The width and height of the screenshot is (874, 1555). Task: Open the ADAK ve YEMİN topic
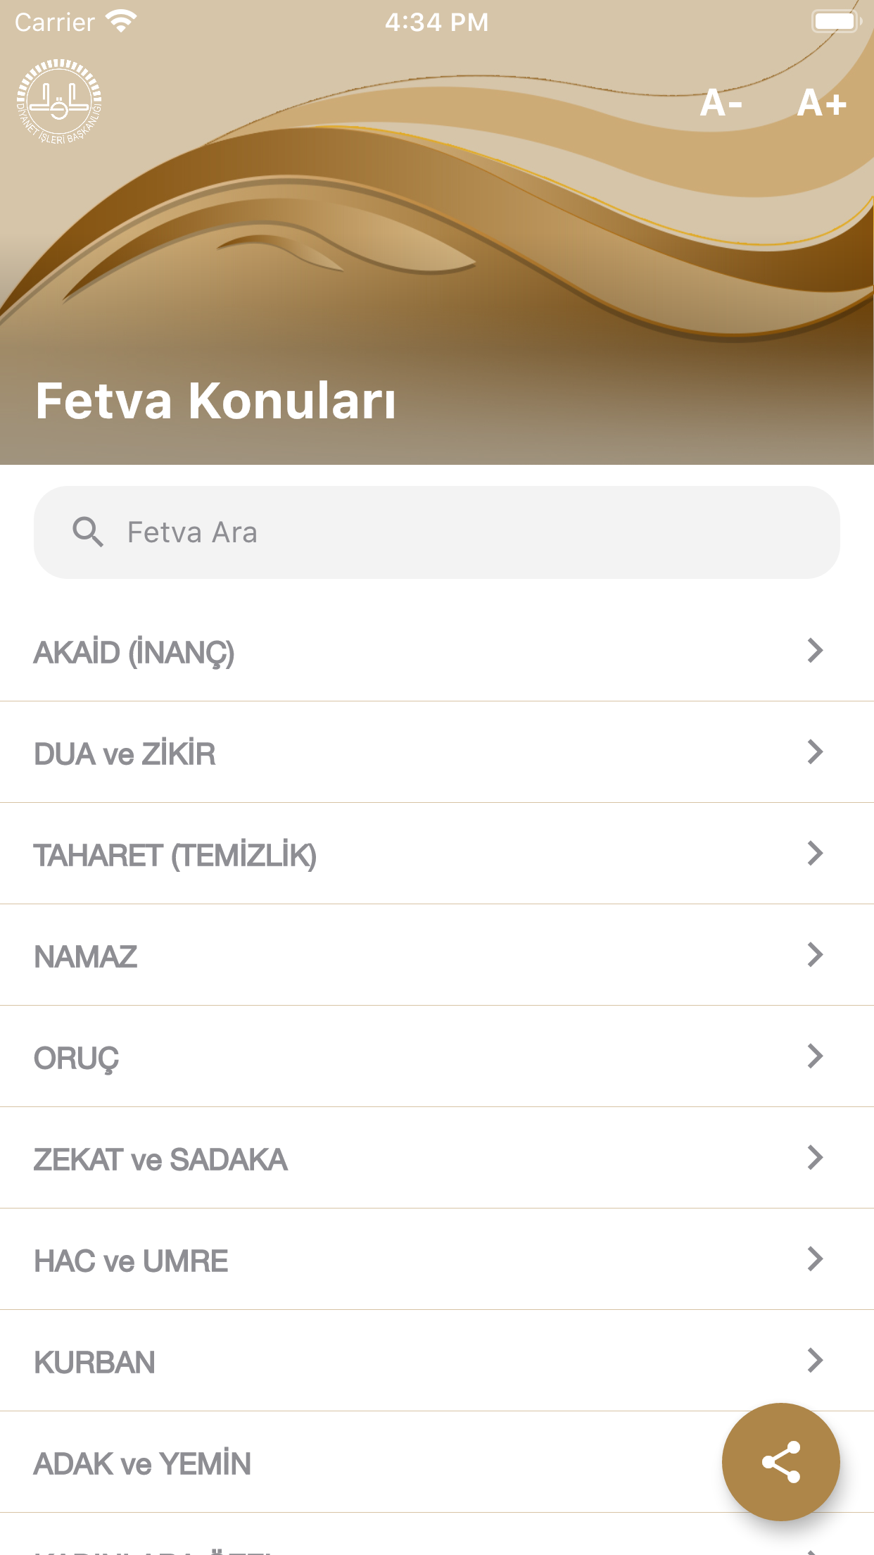coord(143,1463)
